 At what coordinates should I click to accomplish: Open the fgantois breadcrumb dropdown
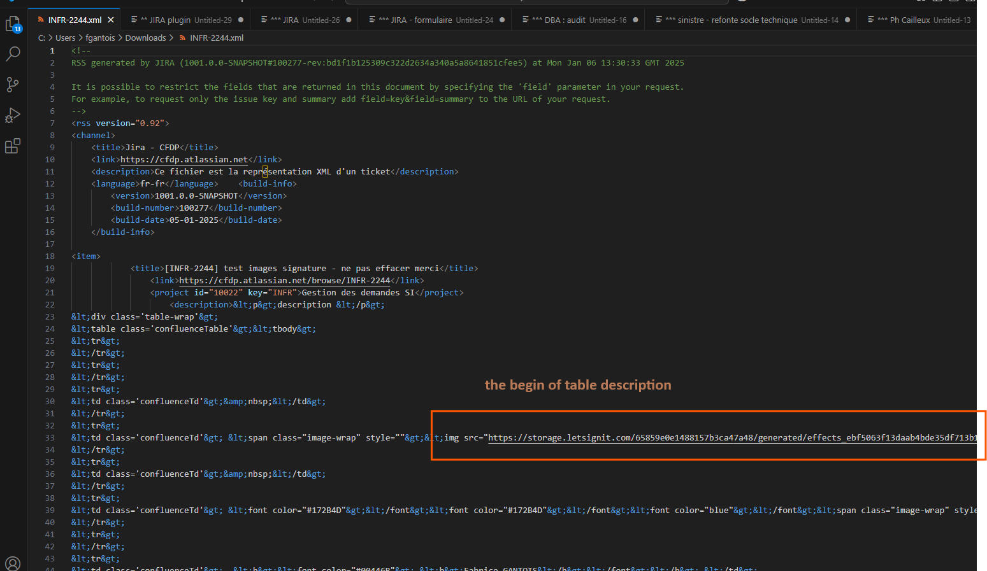[x=100, y=38]
